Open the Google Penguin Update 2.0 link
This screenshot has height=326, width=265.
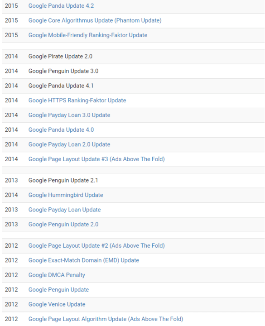(63, 225)
